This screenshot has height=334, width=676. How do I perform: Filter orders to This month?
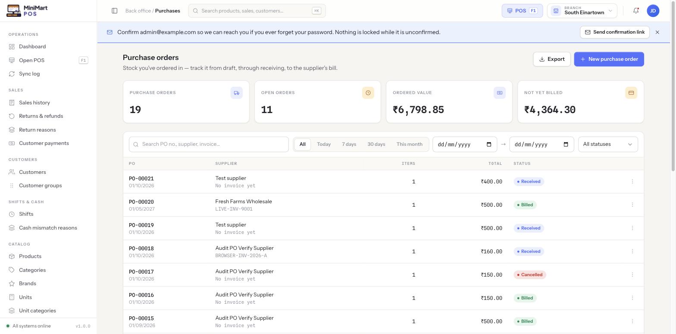tap(410, 145)
